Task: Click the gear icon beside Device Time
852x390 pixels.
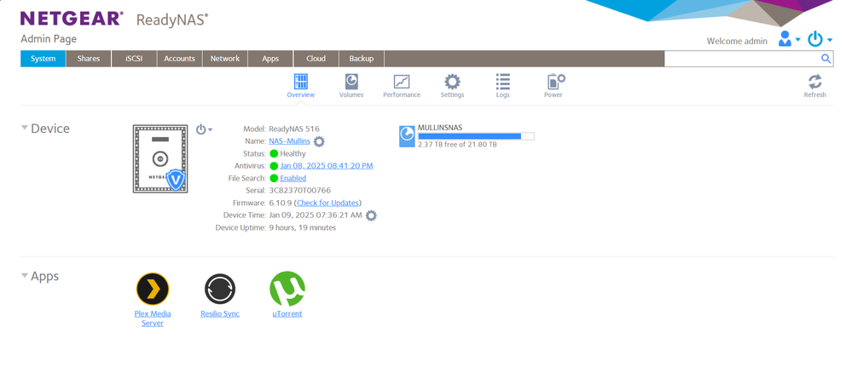Action: click(371, 215)
